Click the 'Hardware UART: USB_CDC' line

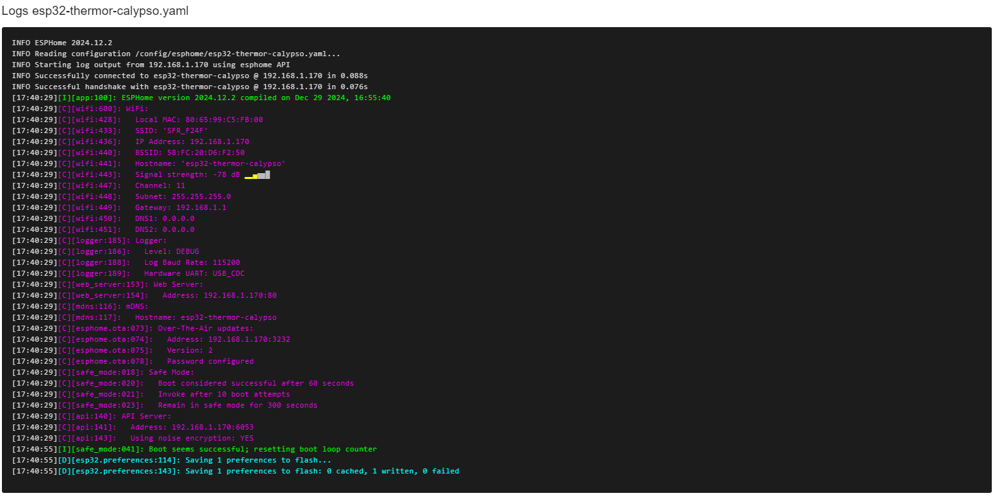(128, 273)
